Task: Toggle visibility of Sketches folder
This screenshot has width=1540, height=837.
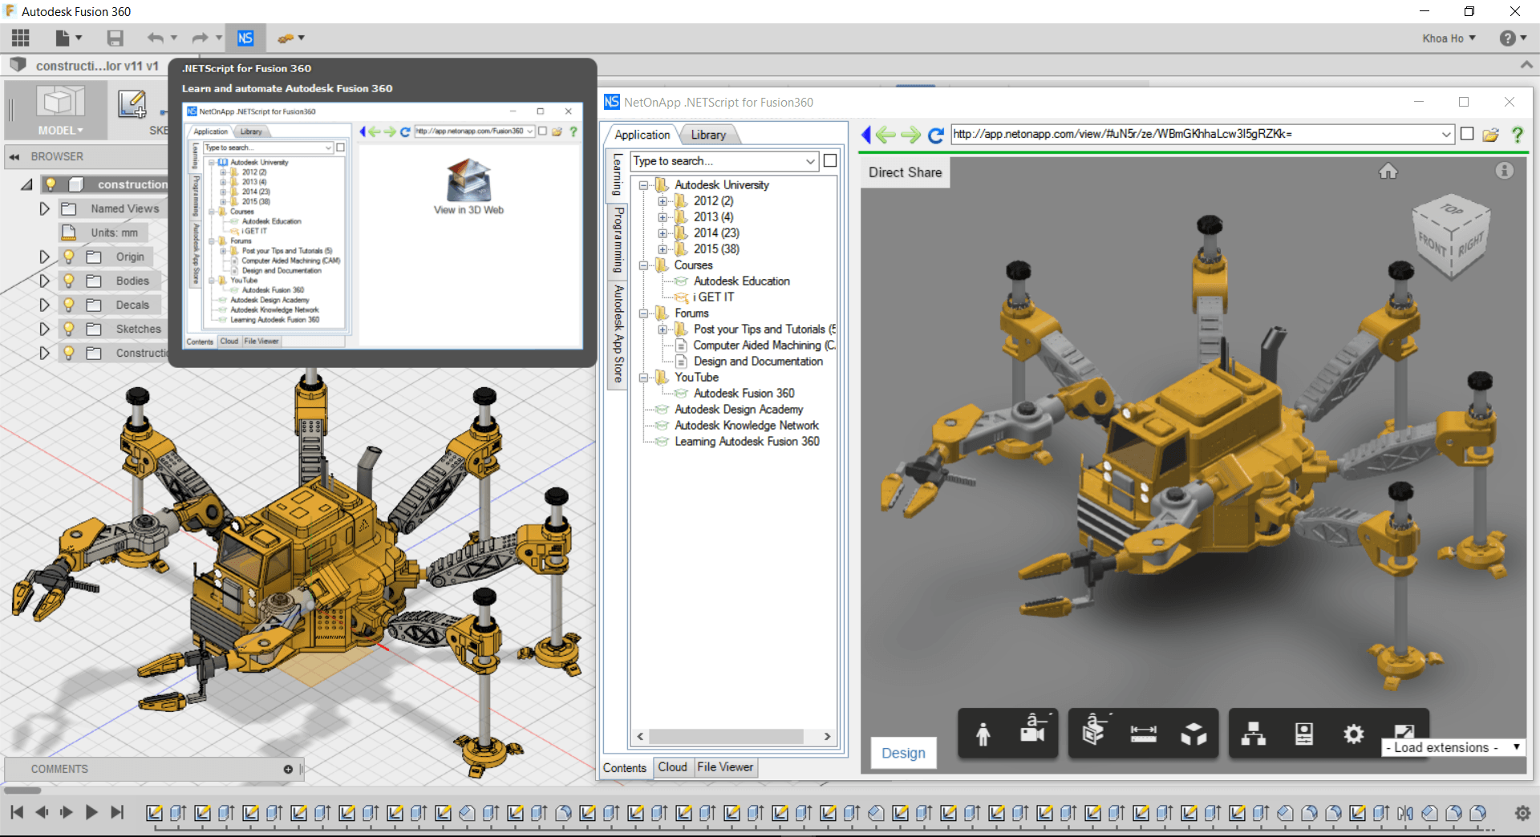Action: (x=69, y=329)
